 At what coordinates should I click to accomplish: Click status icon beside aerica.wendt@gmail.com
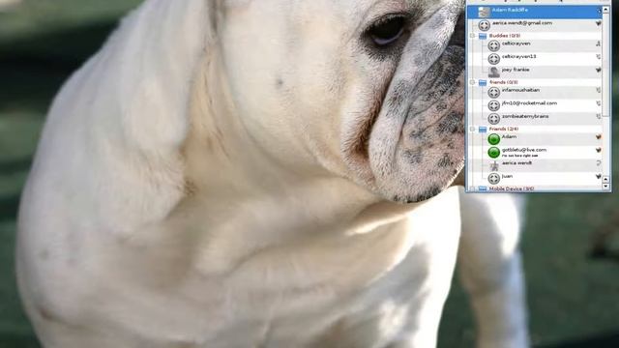(x=484, y=25)
